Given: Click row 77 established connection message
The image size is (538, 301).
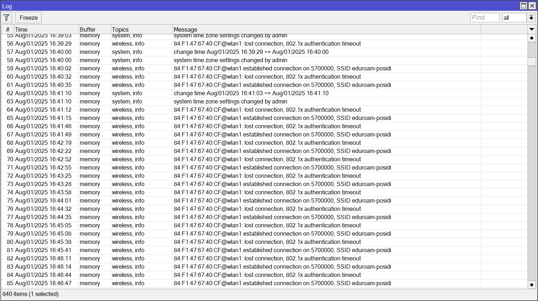Looking at the screenshot, I should pyautogui.click(x=282, y=217).
